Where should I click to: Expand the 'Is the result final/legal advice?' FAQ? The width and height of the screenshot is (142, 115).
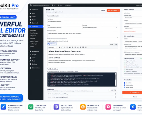[x=112, y=97]
